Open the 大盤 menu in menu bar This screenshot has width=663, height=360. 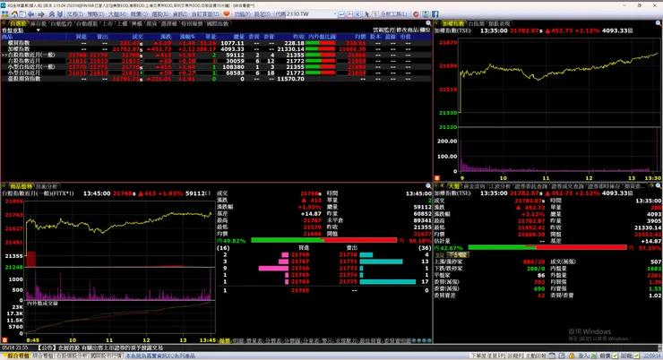click(x=118, y=14)
